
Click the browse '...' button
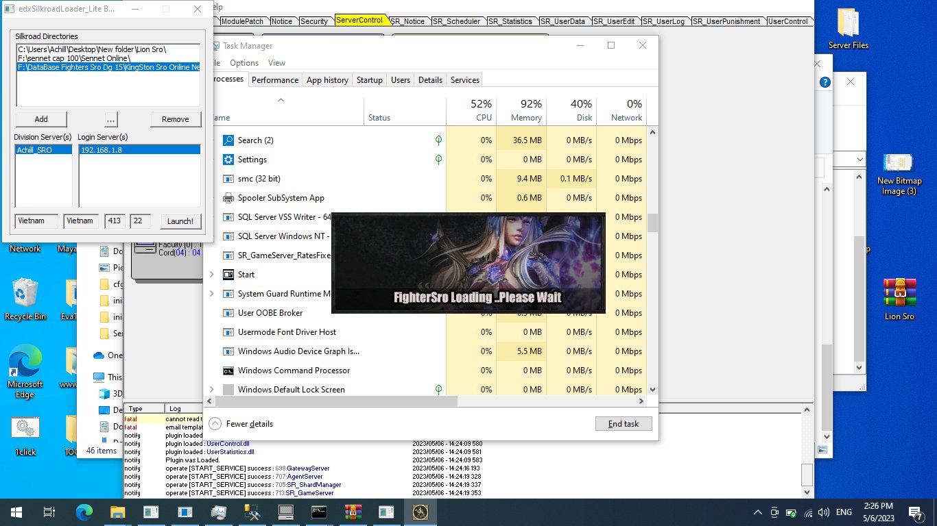[x=110, y=119]
